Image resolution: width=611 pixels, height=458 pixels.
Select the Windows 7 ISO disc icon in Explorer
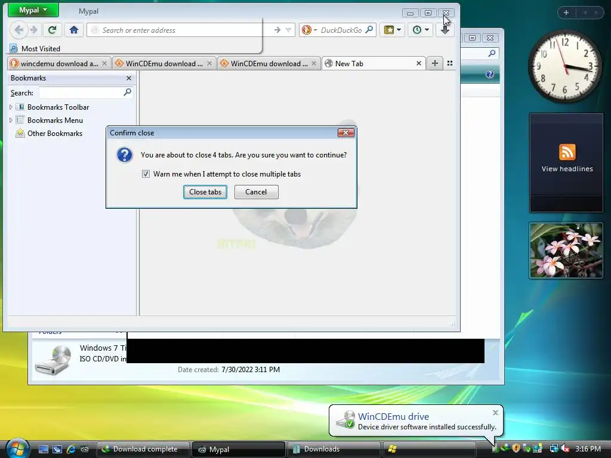coord(53,360)
